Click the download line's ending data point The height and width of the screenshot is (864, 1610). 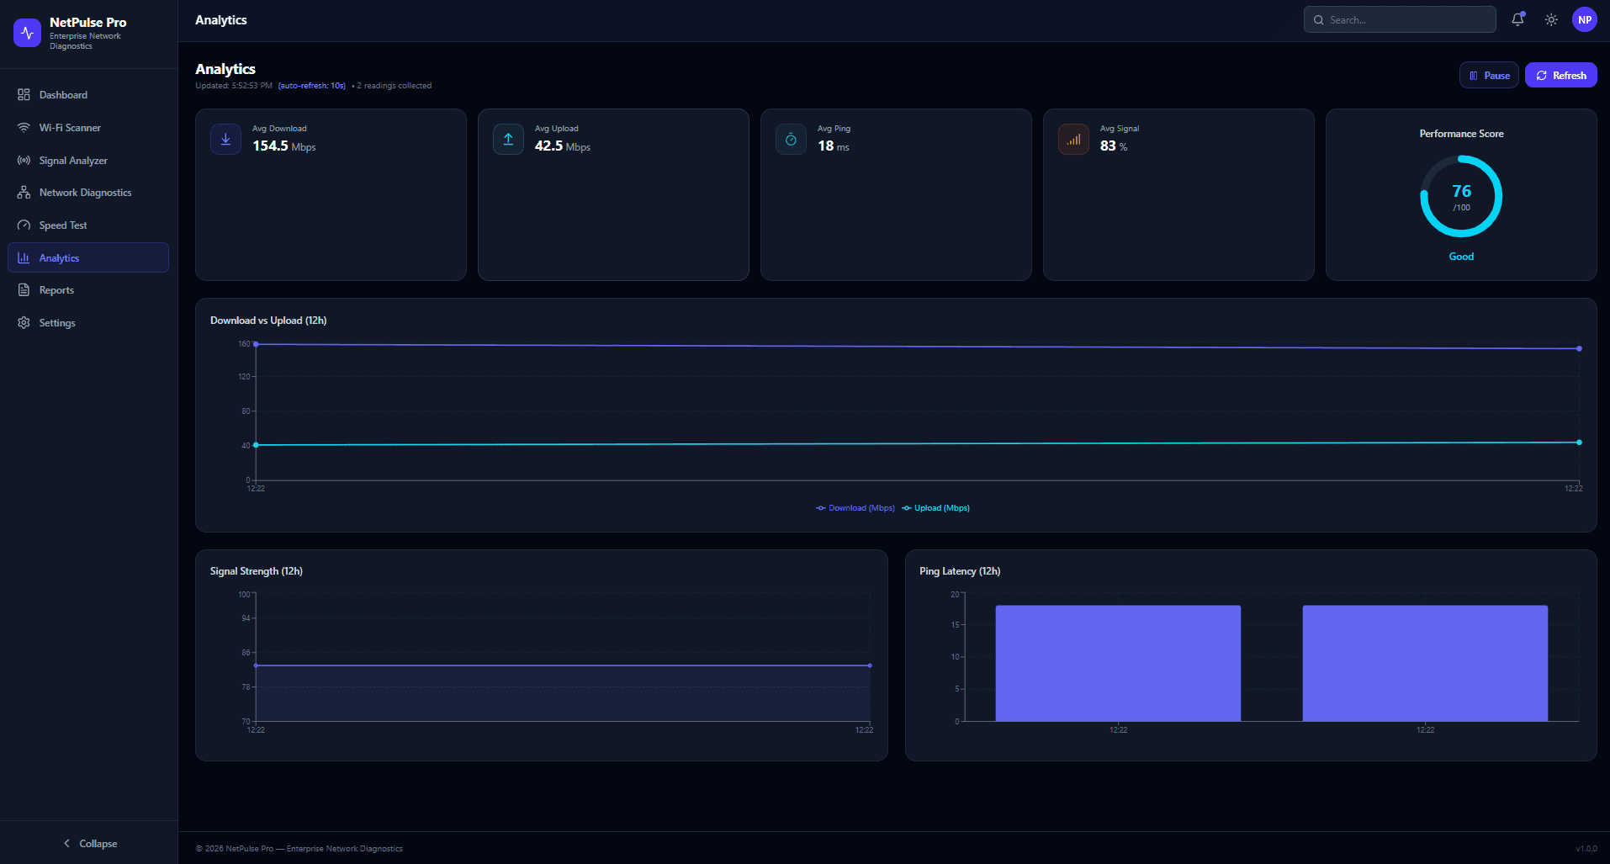(x=1579, y=348)
